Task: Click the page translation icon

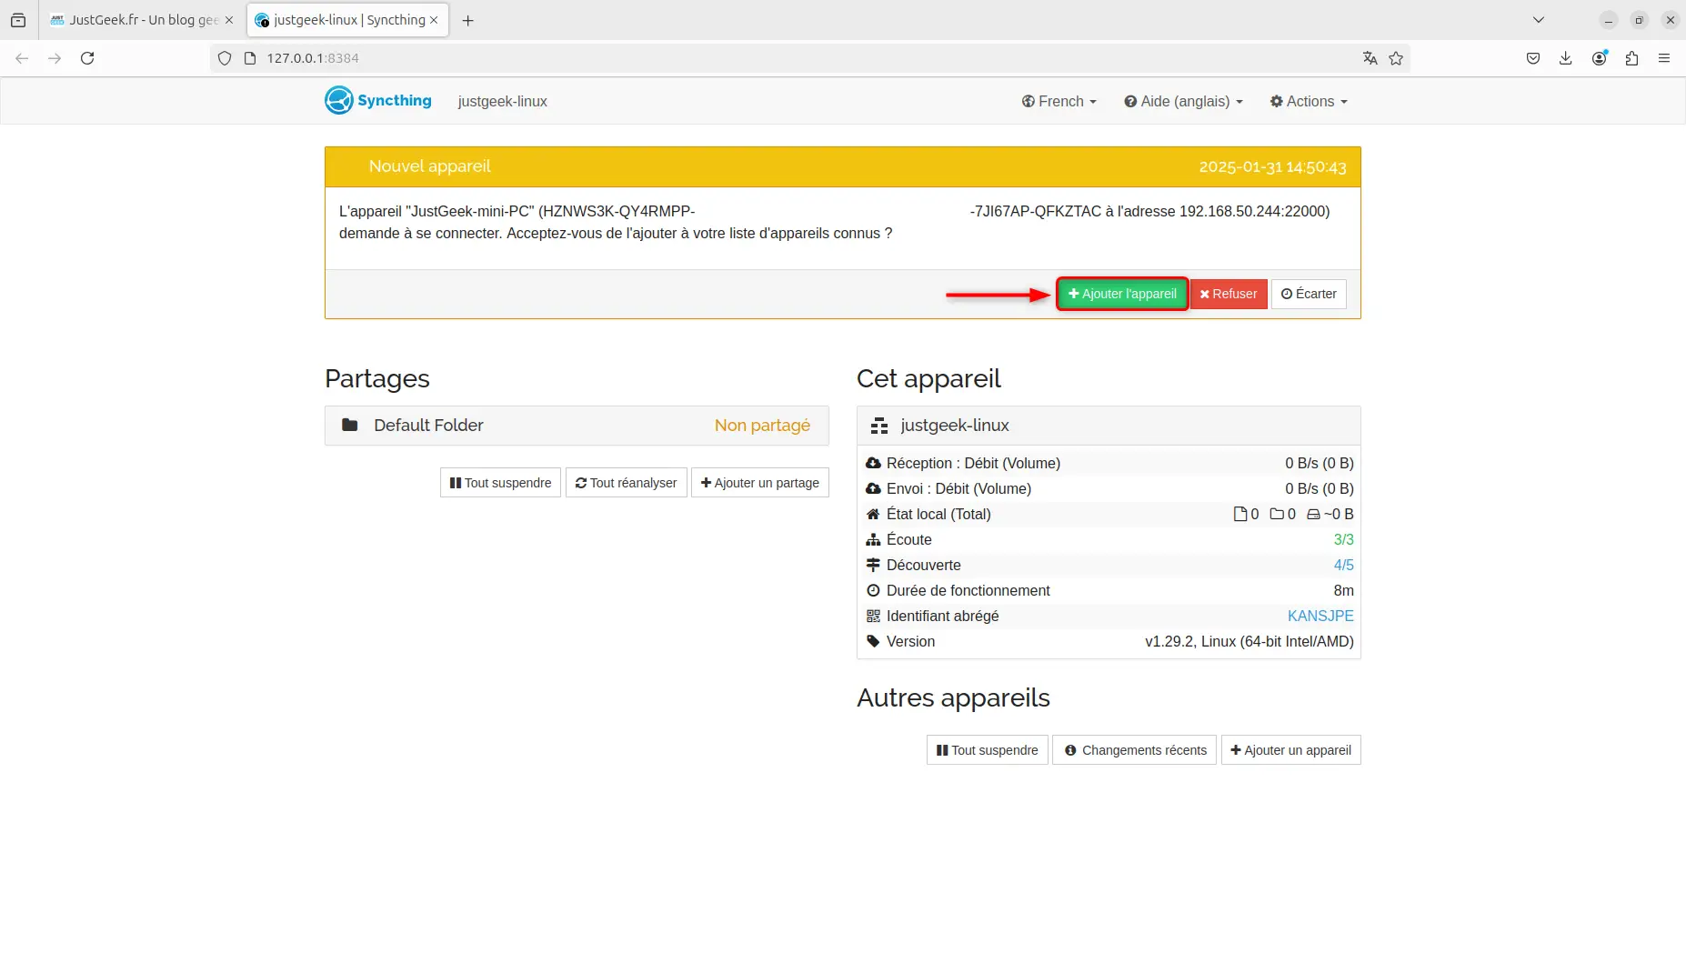Action: click(1370, 58)
